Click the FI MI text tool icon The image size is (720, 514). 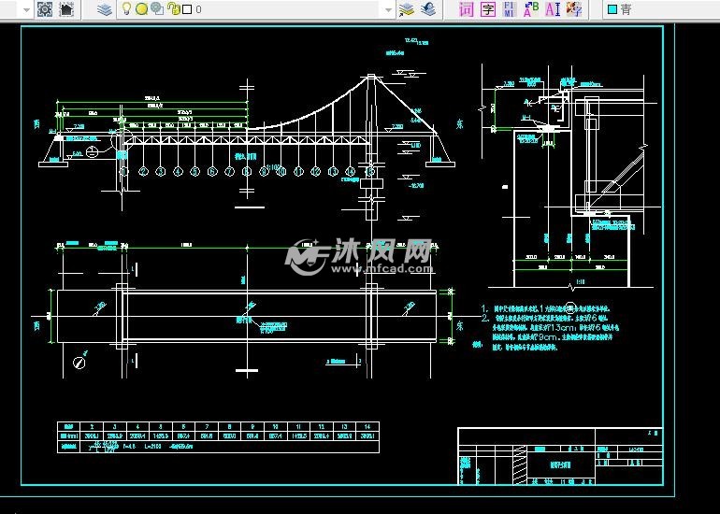(x=509, y=9)
